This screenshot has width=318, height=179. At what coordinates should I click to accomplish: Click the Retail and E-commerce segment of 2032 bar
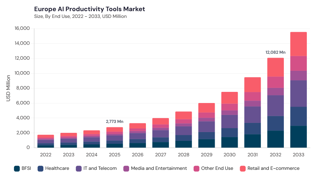tap(275, 67)
